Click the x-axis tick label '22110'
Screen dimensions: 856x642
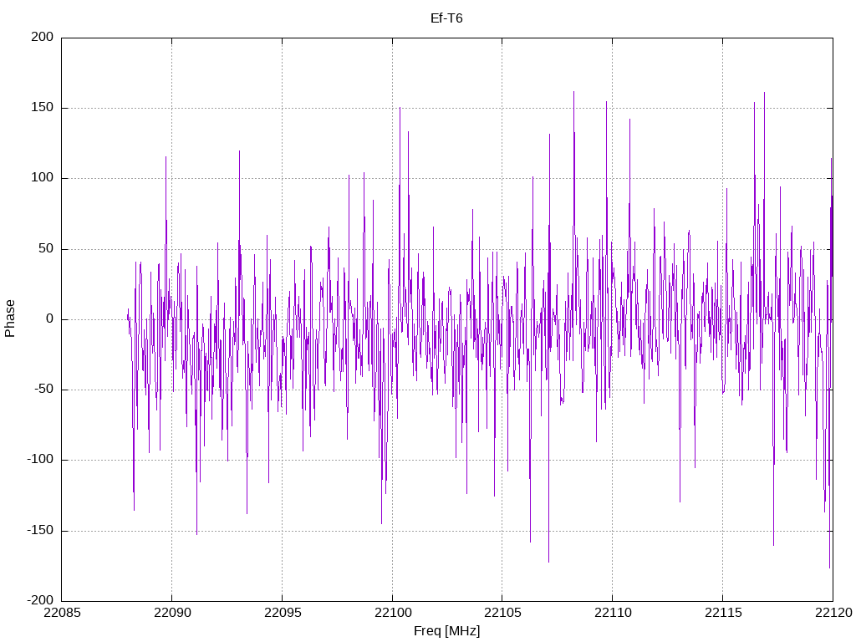(x=613, y=613)
